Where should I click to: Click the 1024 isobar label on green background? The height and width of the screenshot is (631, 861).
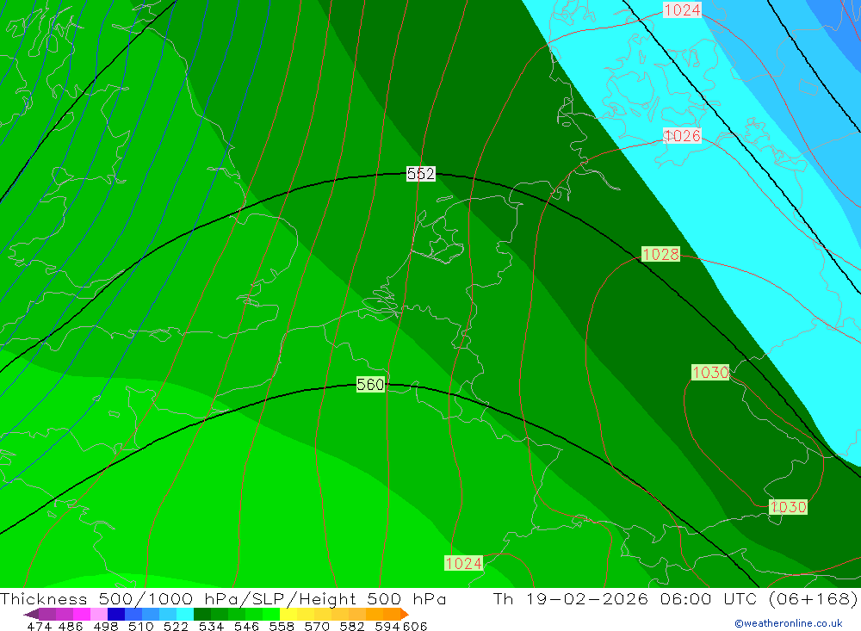point(463,564)
